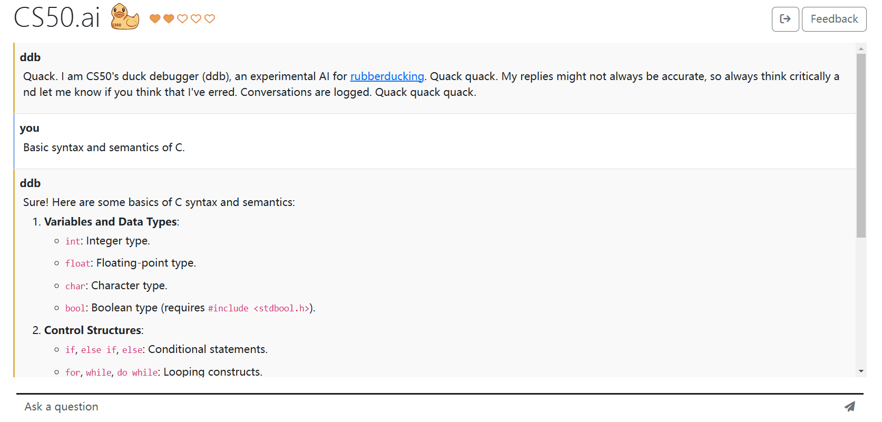Screen dimensions: 882x422
Task: Click the CS50 rubber duck logo
Action: tap(125, 17)
